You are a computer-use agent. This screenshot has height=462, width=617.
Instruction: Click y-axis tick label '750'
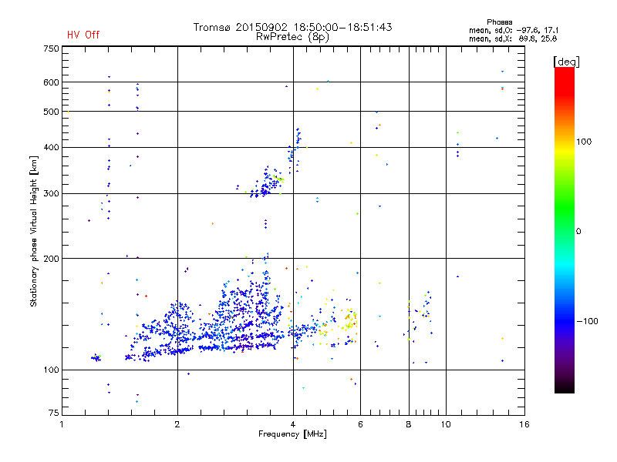click(x=51, y=49)
